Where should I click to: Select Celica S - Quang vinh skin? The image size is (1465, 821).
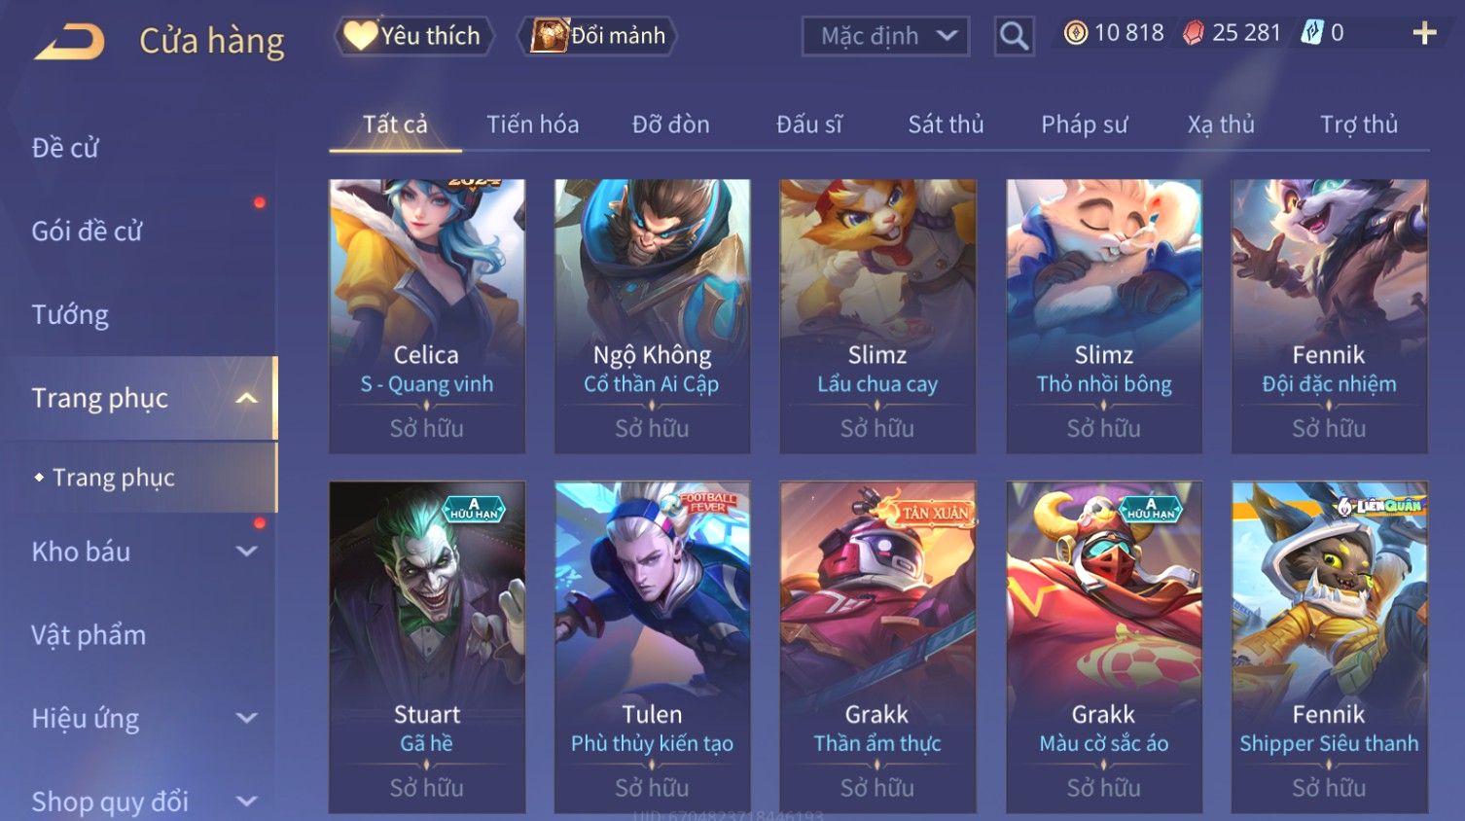427,316
